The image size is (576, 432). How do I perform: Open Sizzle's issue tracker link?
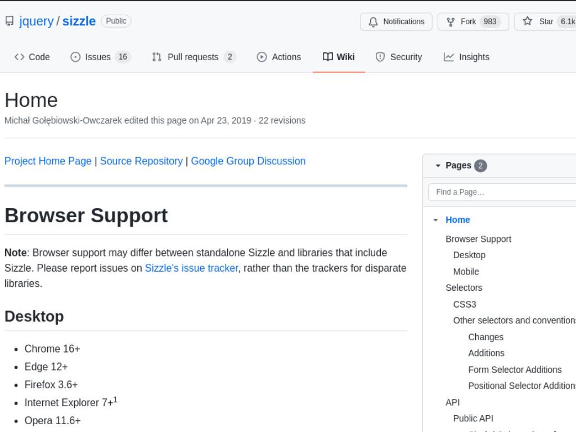pos(191,268)
